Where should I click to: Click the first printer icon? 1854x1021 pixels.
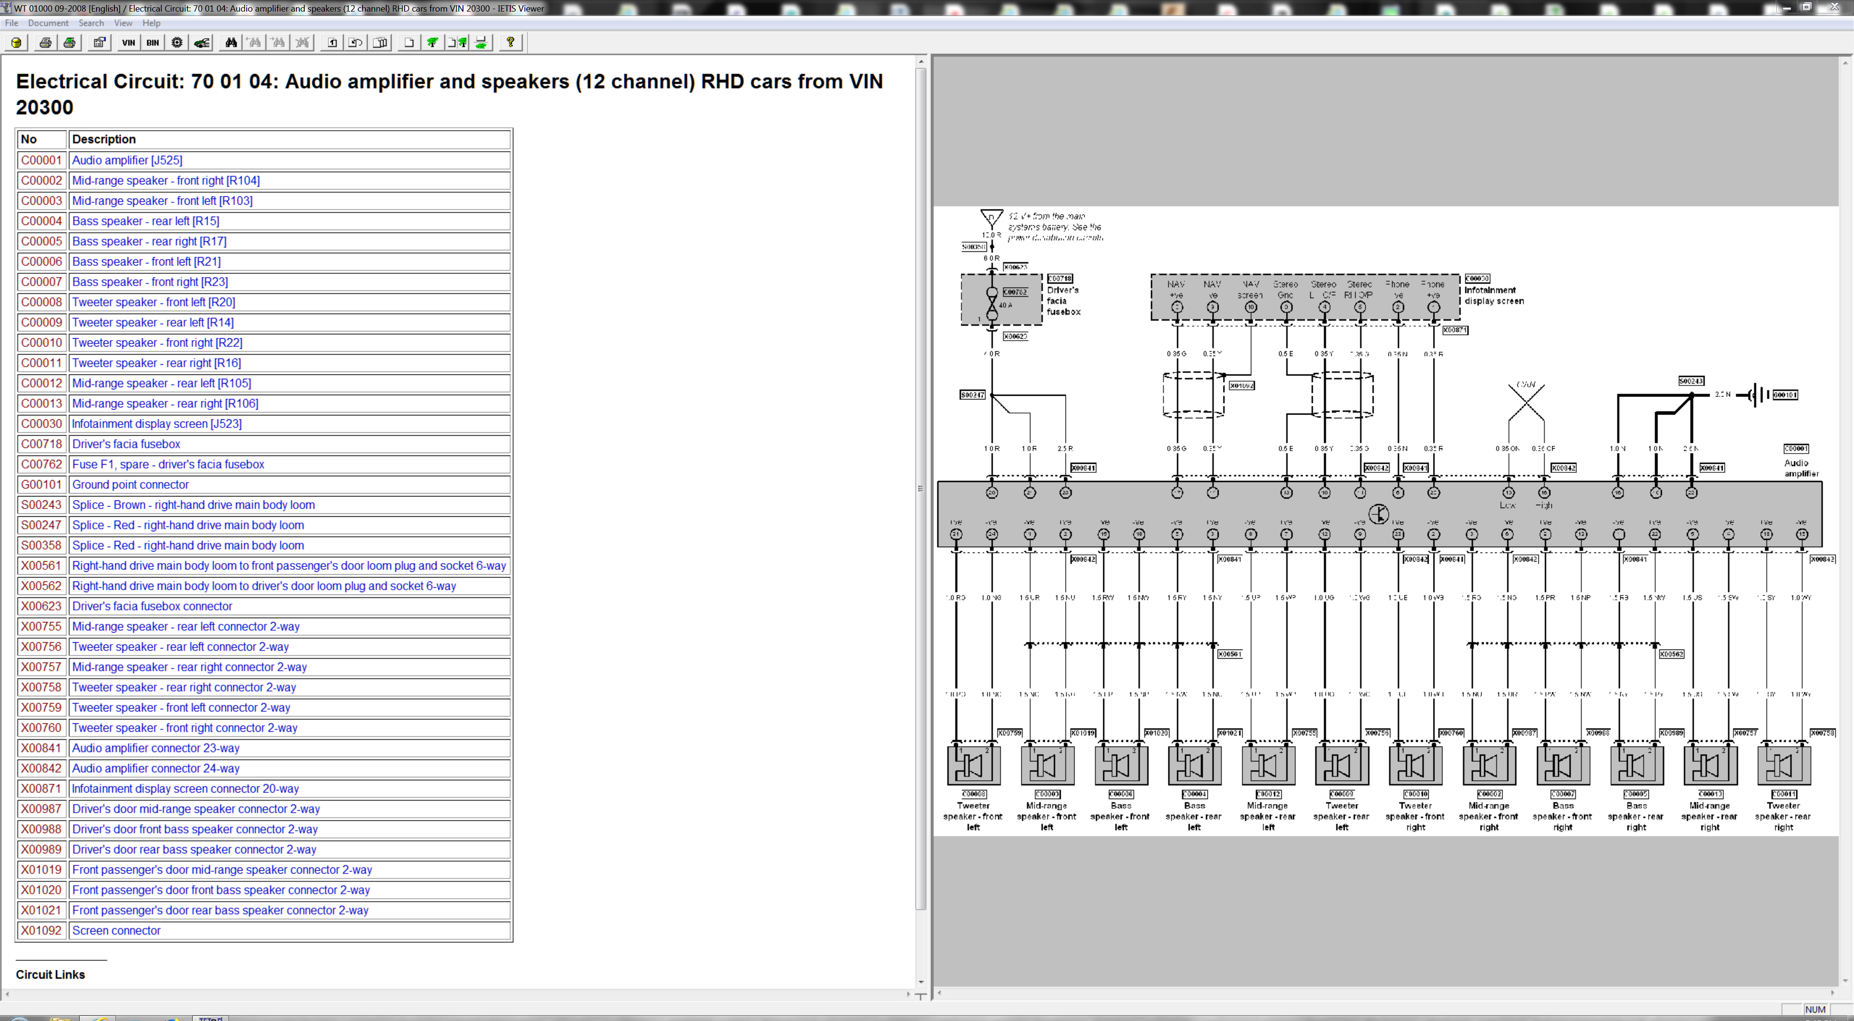coord(45,42)
